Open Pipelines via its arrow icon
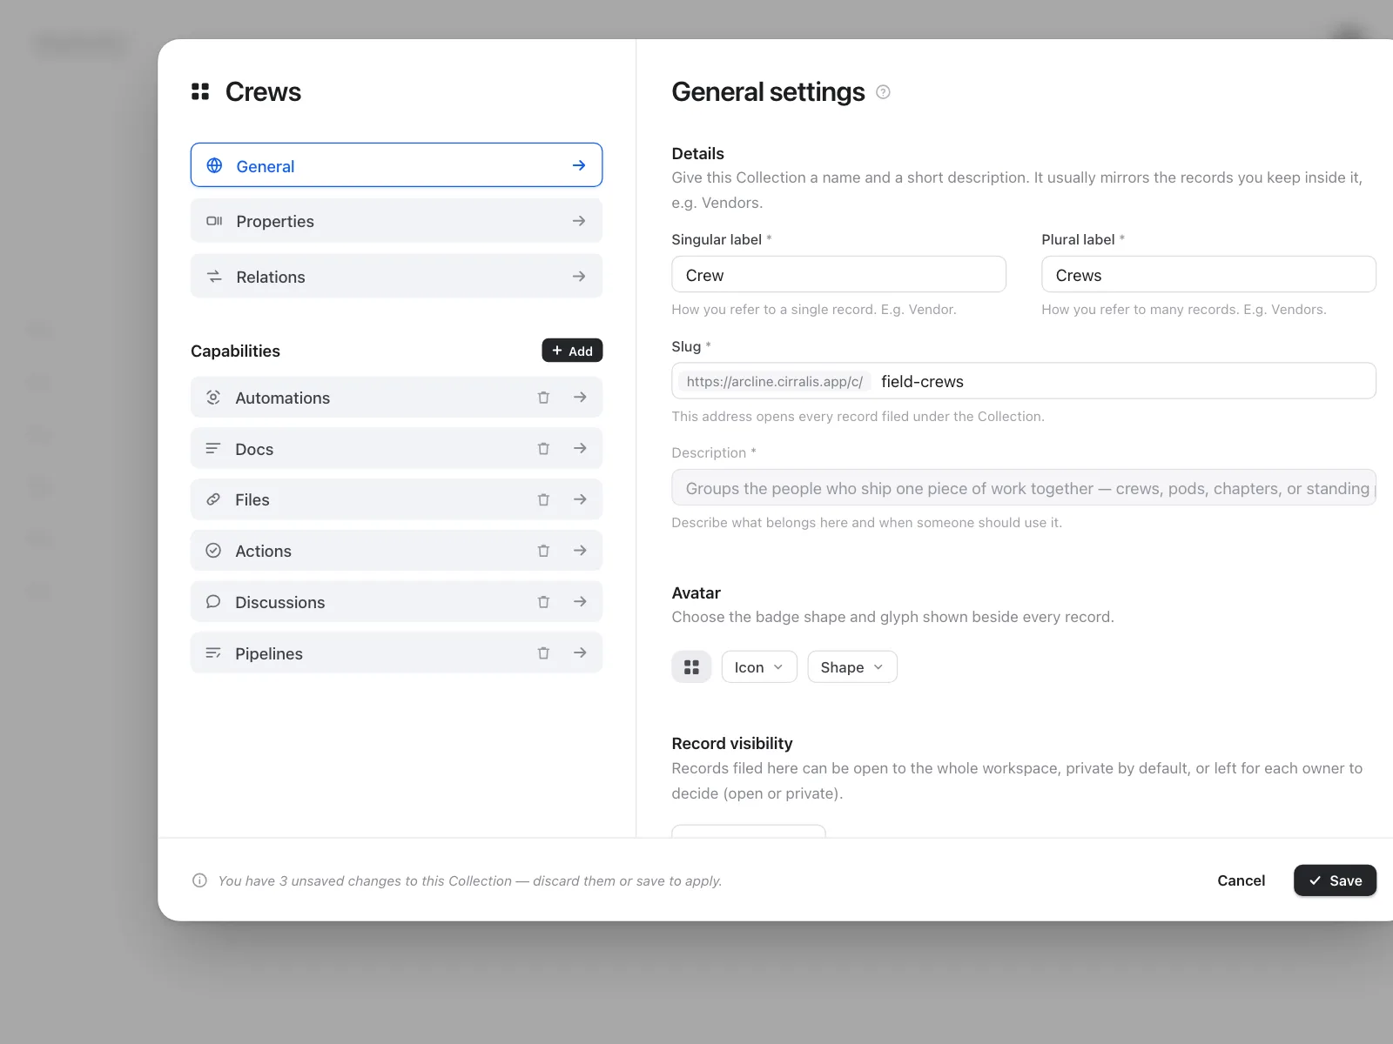This screenshot has height=1044, width=1393. point(580,653)
